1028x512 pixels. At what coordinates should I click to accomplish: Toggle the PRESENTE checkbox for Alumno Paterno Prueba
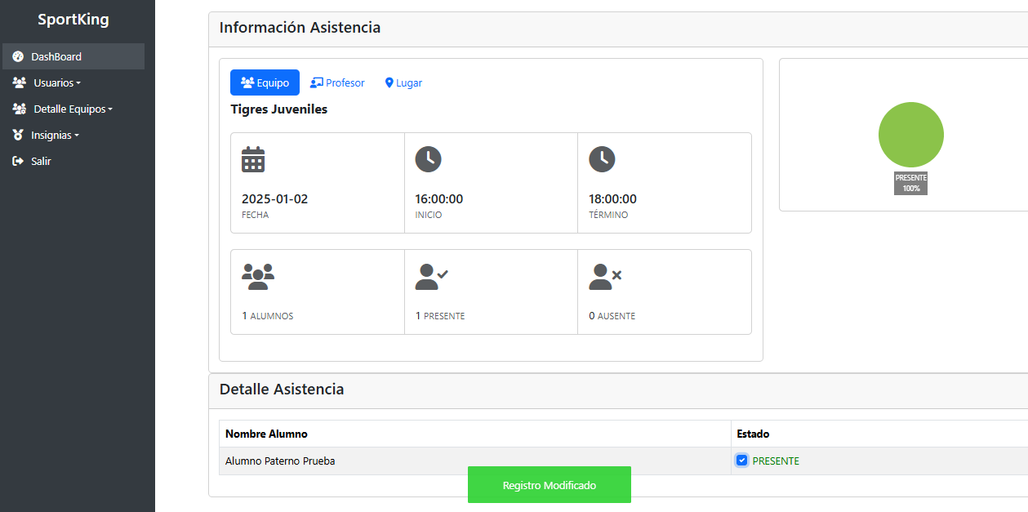point(741,460)
